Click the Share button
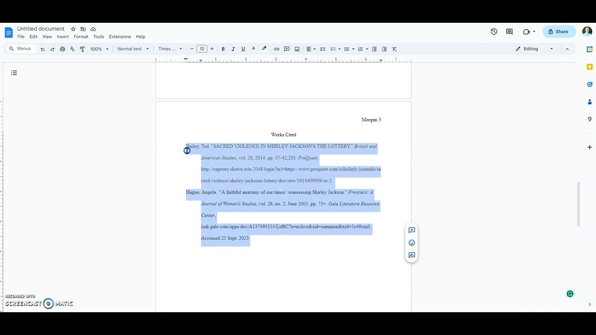This screenshot has width=596, height=335. point(558,32)
